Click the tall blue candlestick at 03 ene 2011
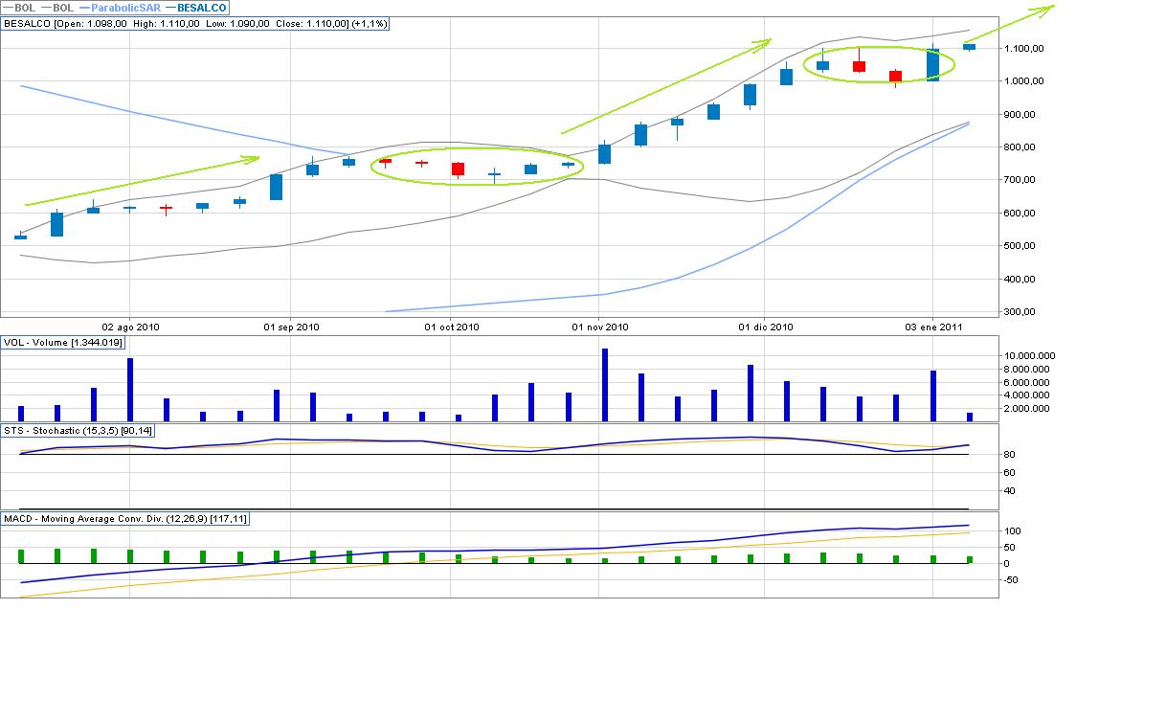The image size is (1166, 722). pyautogui.click(x=932, y=64)
